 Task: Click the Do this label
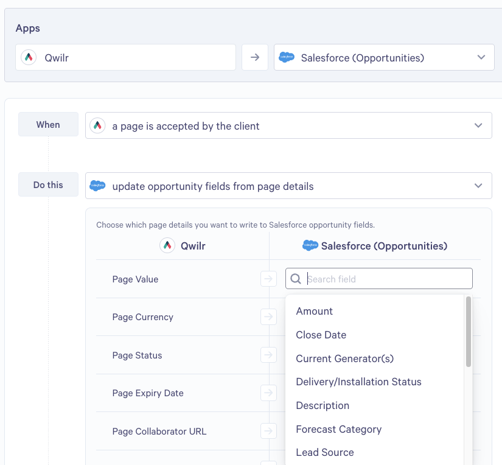(x=48, y=184)
